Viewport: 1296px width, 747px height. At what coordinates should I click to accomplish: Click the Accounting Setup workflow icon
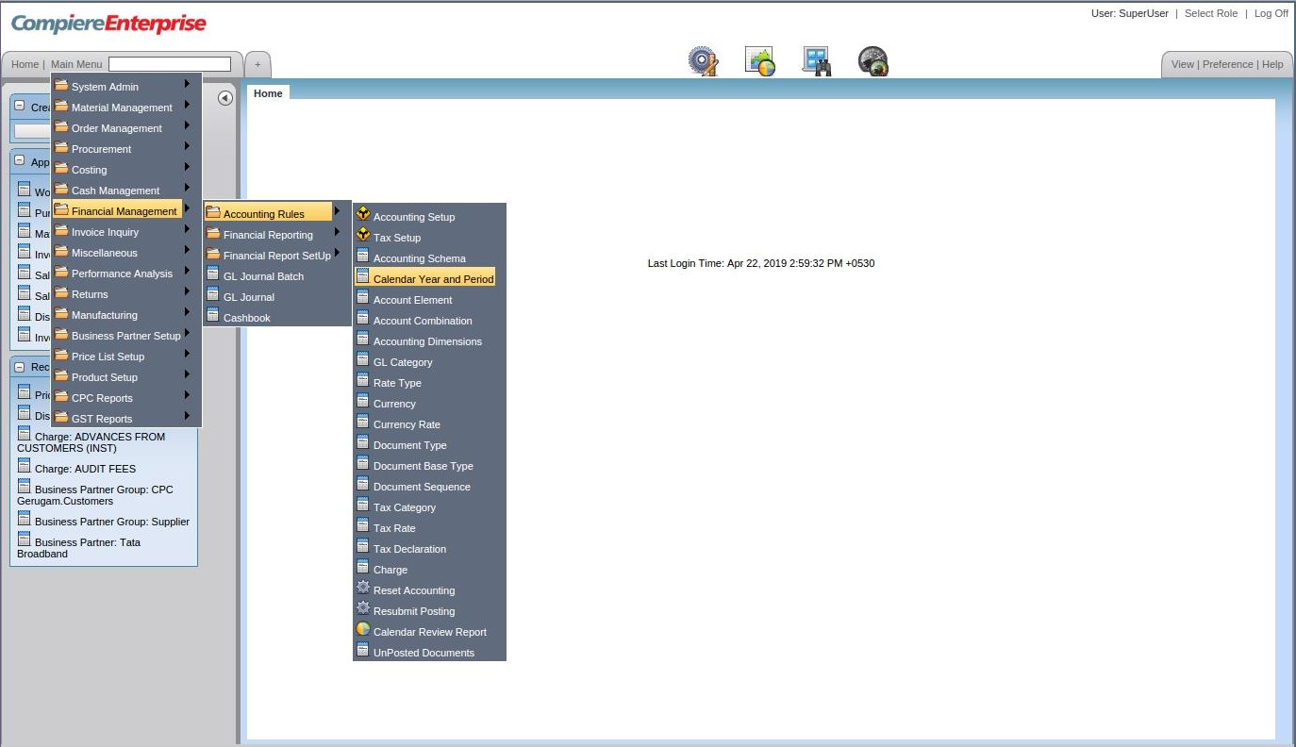(x=363, y=215)
